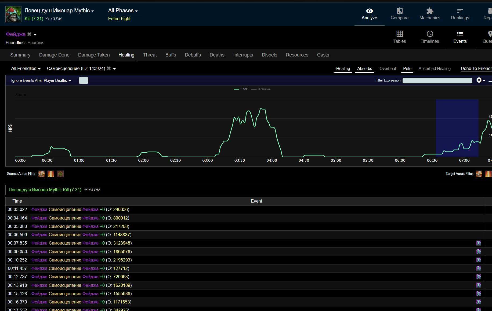Expand the All Friendlies dropdown

click(26, 69)
